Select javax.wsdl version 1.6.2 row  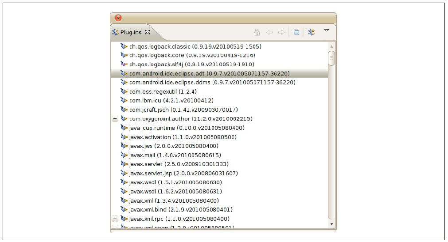tap(219, 192)
